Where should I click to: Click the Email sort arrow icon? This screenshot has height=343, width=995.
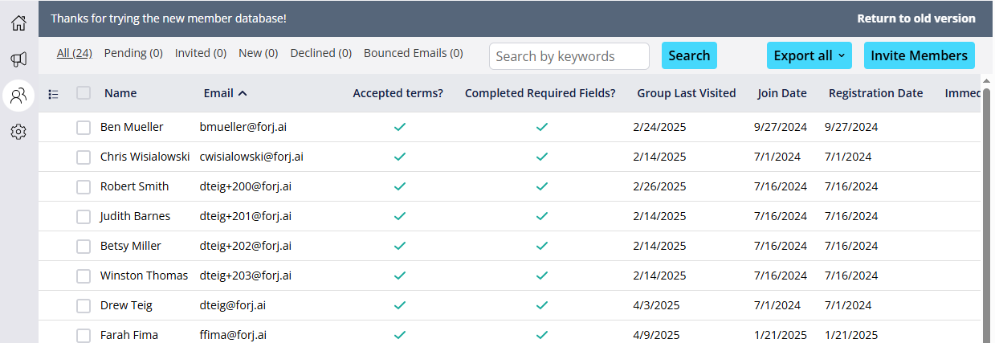tap(243, 93)
